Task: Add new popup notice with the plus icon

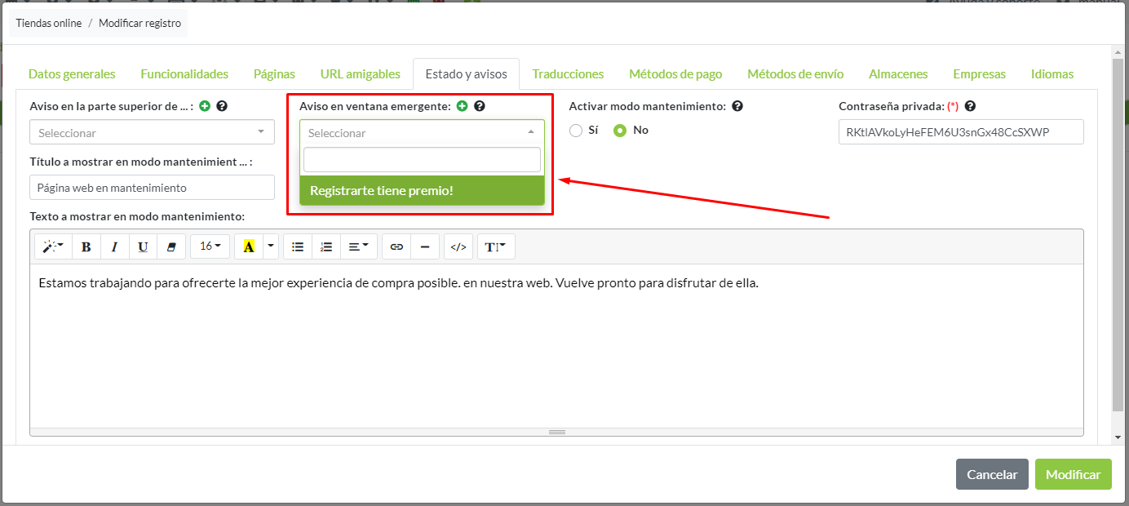Action: point(462,106)
